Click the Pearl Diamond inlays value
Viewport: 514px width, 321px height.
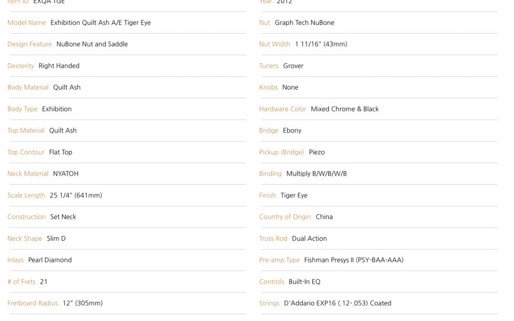pyautogui.click(x=50, y=260)
